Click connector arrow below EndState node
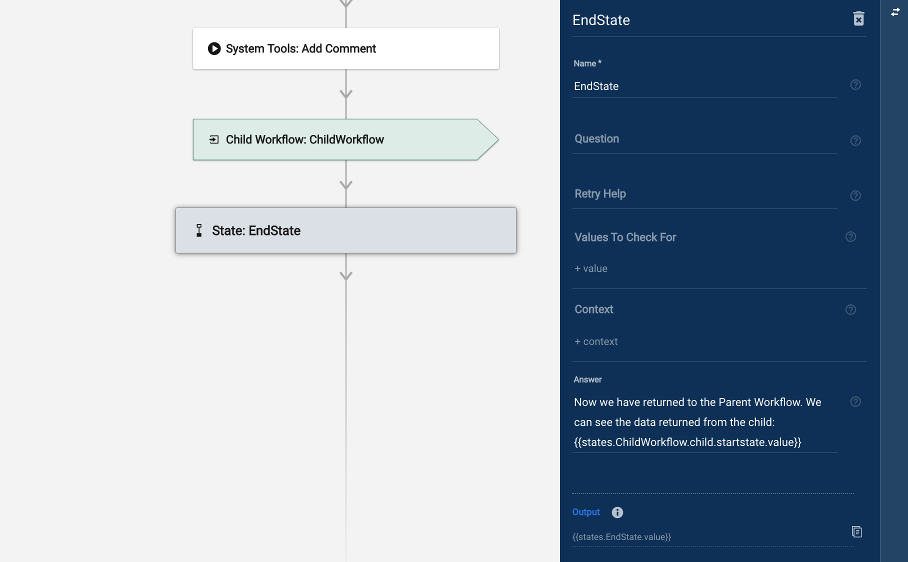 point(346,275)
